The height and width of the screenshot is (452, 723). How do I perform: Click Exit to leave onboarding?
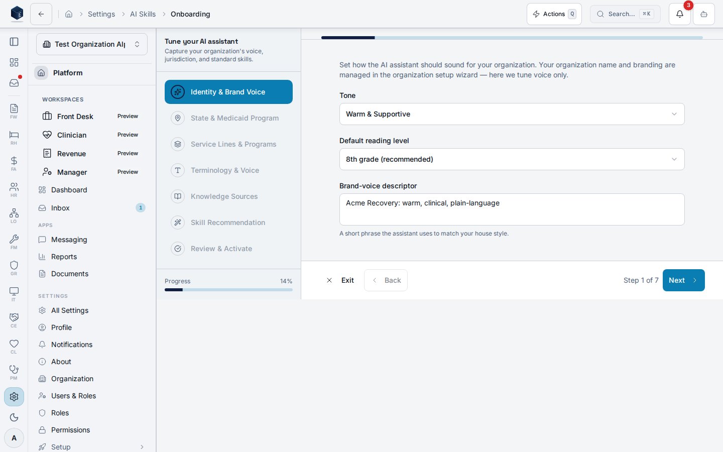click(340, 280)
